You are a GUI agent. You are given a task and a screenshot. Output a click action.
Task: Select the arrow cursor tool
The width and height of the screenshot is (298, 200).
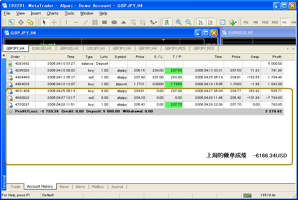tap(44, 22)
